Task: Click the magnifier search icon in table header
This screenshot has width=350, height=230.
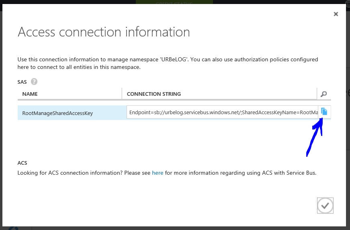Action: tap(323, 94)
